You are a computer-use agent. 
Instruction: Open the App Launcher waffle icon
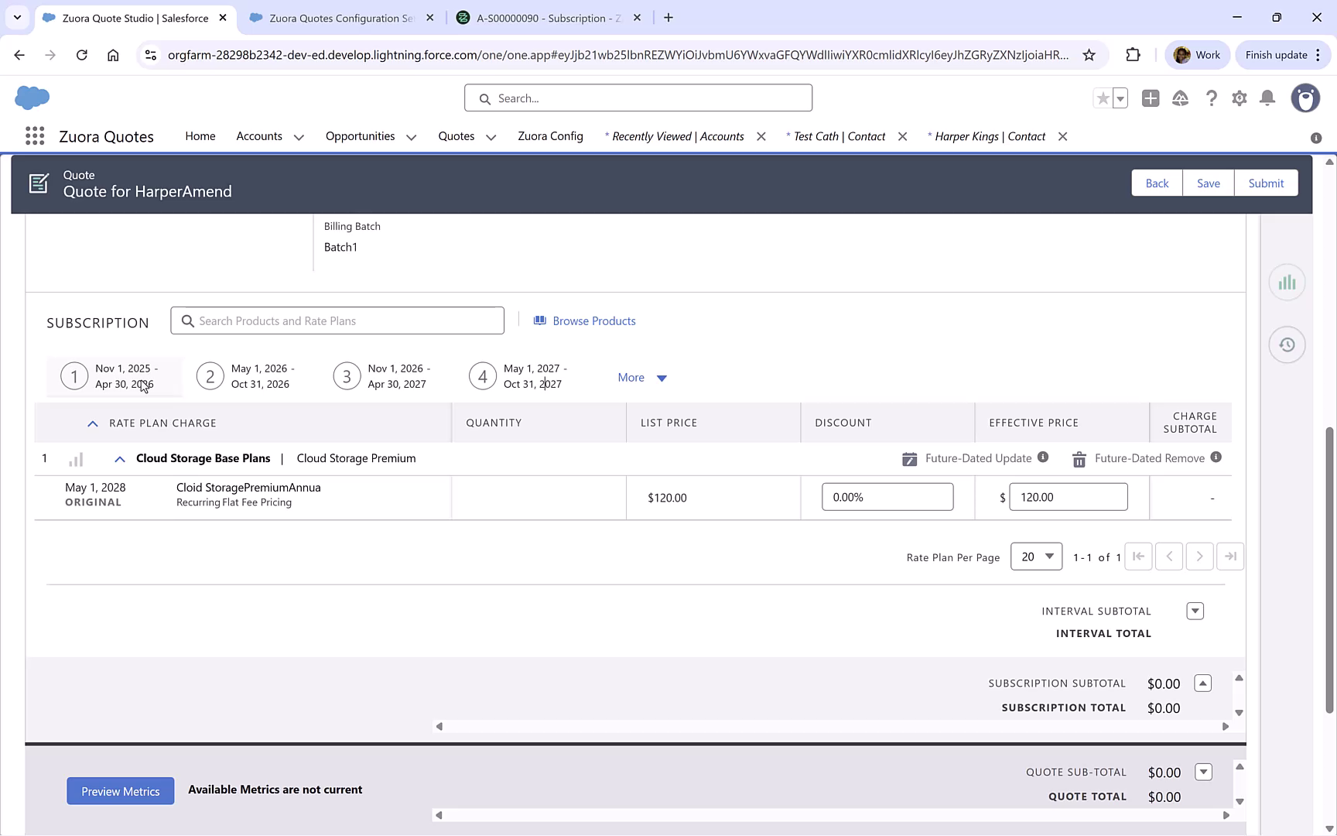[x=35, y=135]
